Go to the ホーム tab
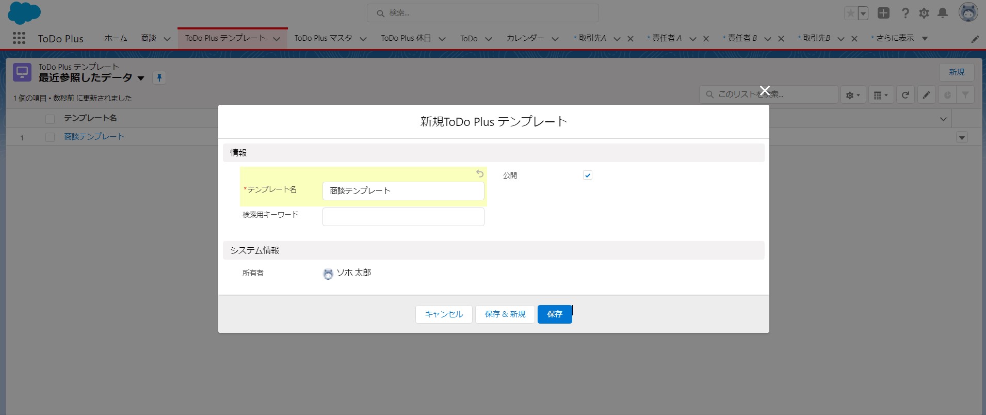Image resolution: width=986 pixels, height=415 pixels. pyautogui.click(x=116, y=38)
